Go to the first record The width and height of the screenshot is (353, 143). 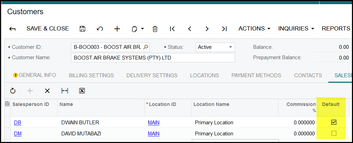tap(172, 29)
